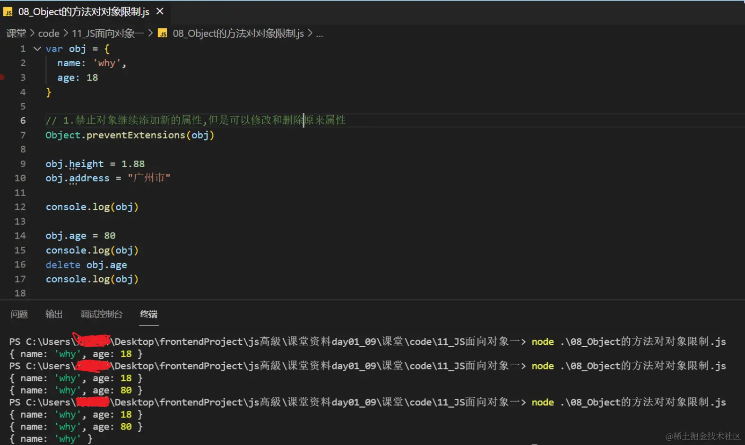This screenshot has height=445, width=745.
Task: Collapse the obj declaration using the line 1 fold chevron
Action: [37, 49]
